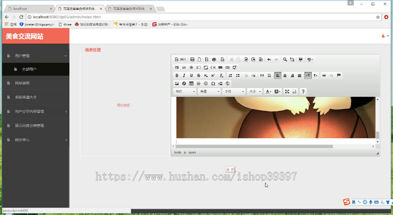Collapse the 用户管理 sidebar menu

pyautogui.click(x=36, y=56)
